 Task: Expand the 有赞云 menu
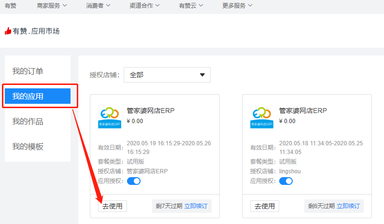[191, 6]
